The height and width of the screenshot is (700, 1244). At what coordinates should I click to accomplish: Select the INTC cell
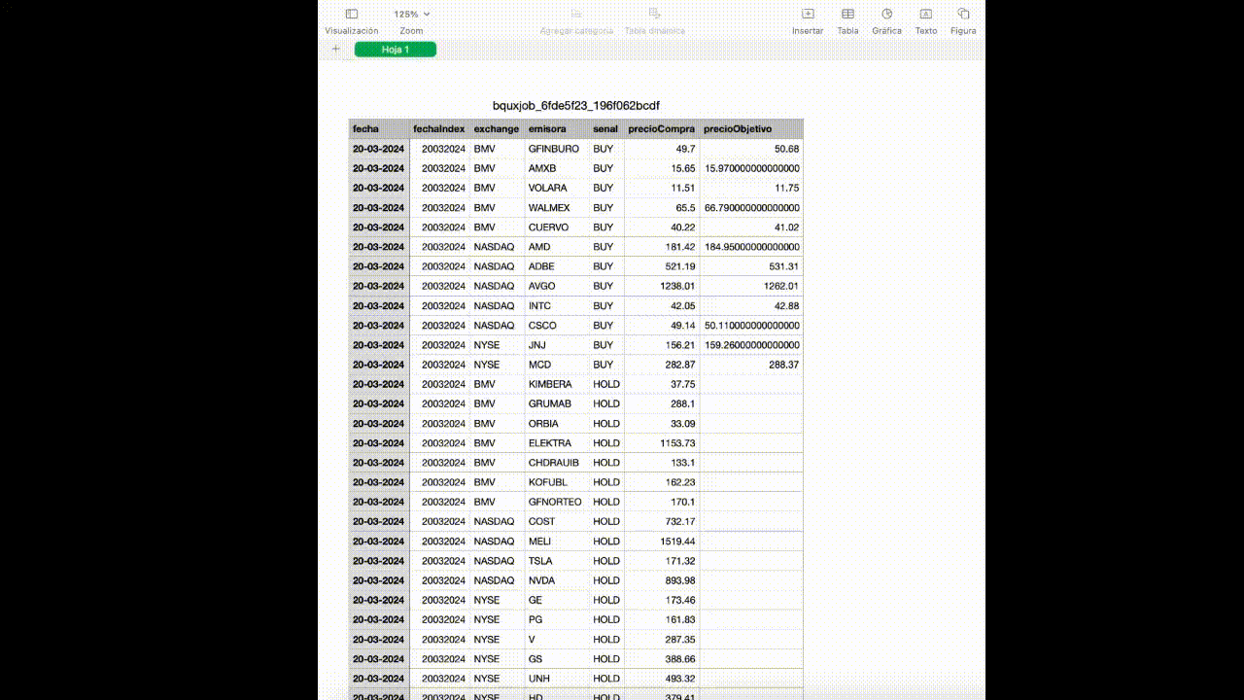(557, 305)
